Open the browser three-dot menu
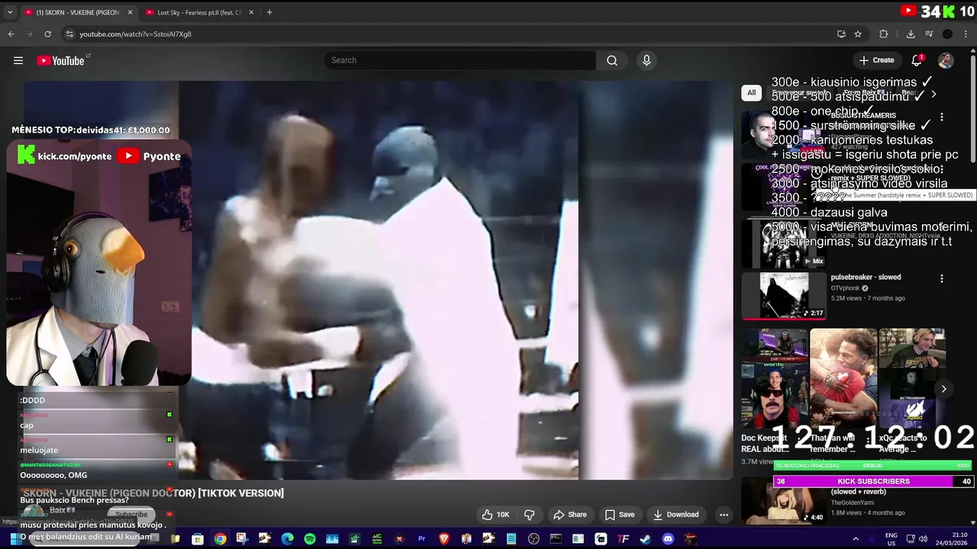The width and height of the screenshot is (977, 549). pos(966,34)
